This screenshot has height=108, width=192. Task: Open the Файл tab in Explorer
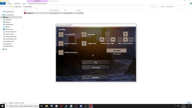(x=3, y=4)
